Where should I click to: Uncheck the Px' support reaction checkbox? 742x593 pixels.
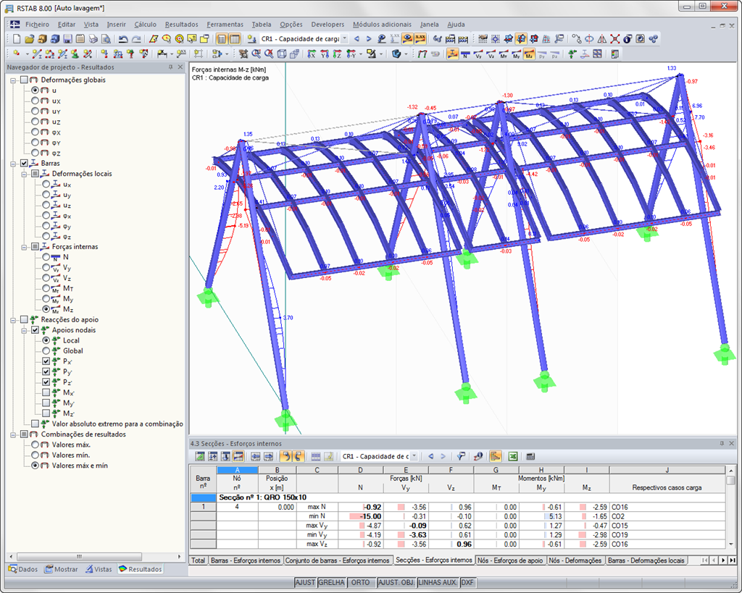(x=46, y=361)
